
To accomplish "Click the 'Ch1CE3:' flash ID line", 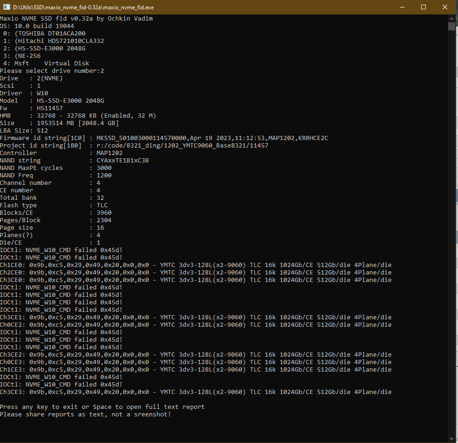I will click(x=196, y=369).
